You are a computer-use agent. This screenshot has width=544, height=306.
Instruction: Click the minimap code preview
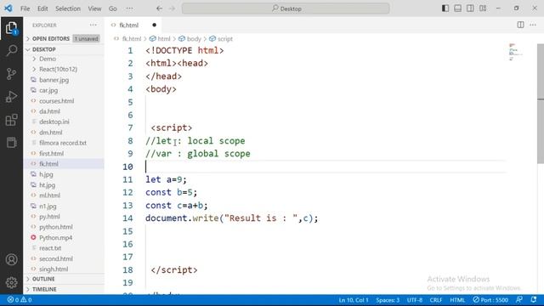click(x=515, y=52)
